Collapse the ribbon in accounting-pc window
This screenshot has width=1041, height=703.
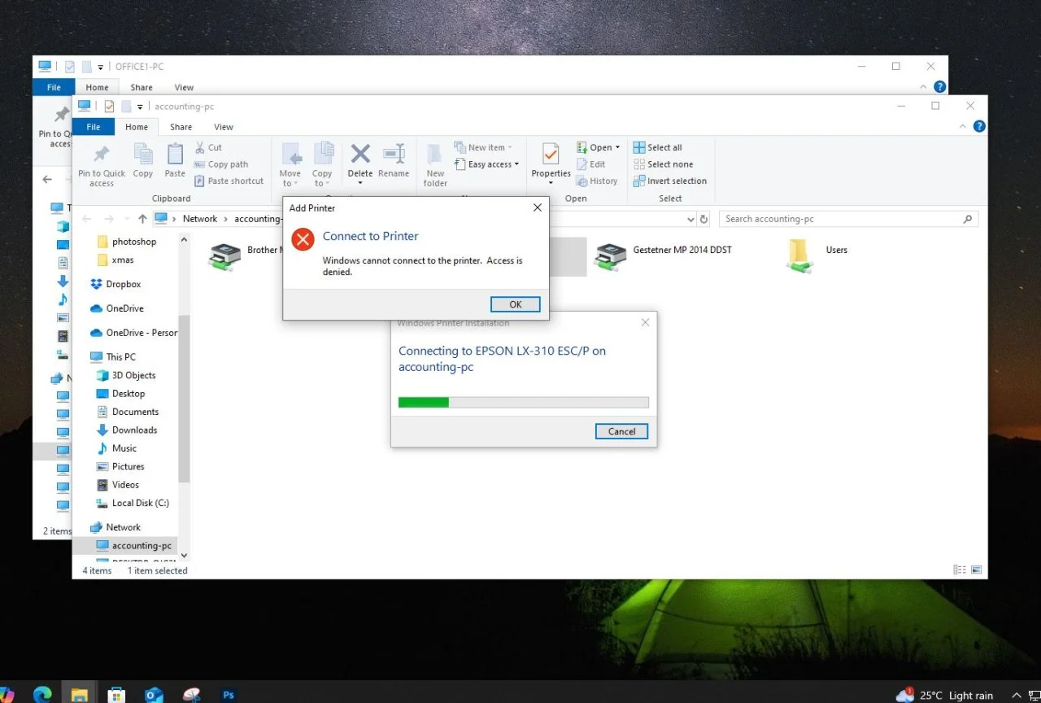pyautogui.click(x=964, y=126)
